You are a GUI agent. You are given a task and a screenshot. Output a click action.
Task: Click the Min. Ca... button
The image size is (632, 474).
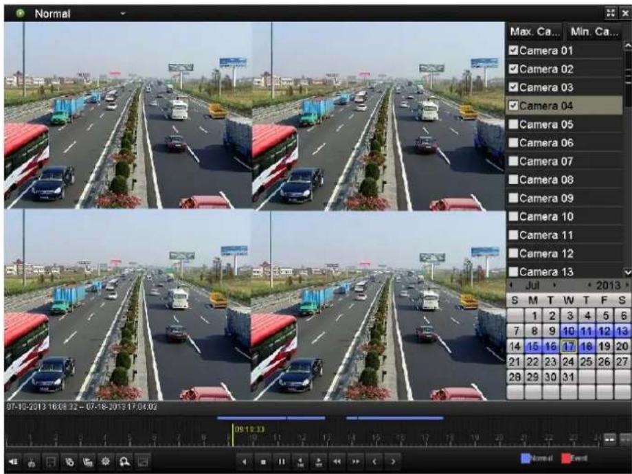pos(594,32)
